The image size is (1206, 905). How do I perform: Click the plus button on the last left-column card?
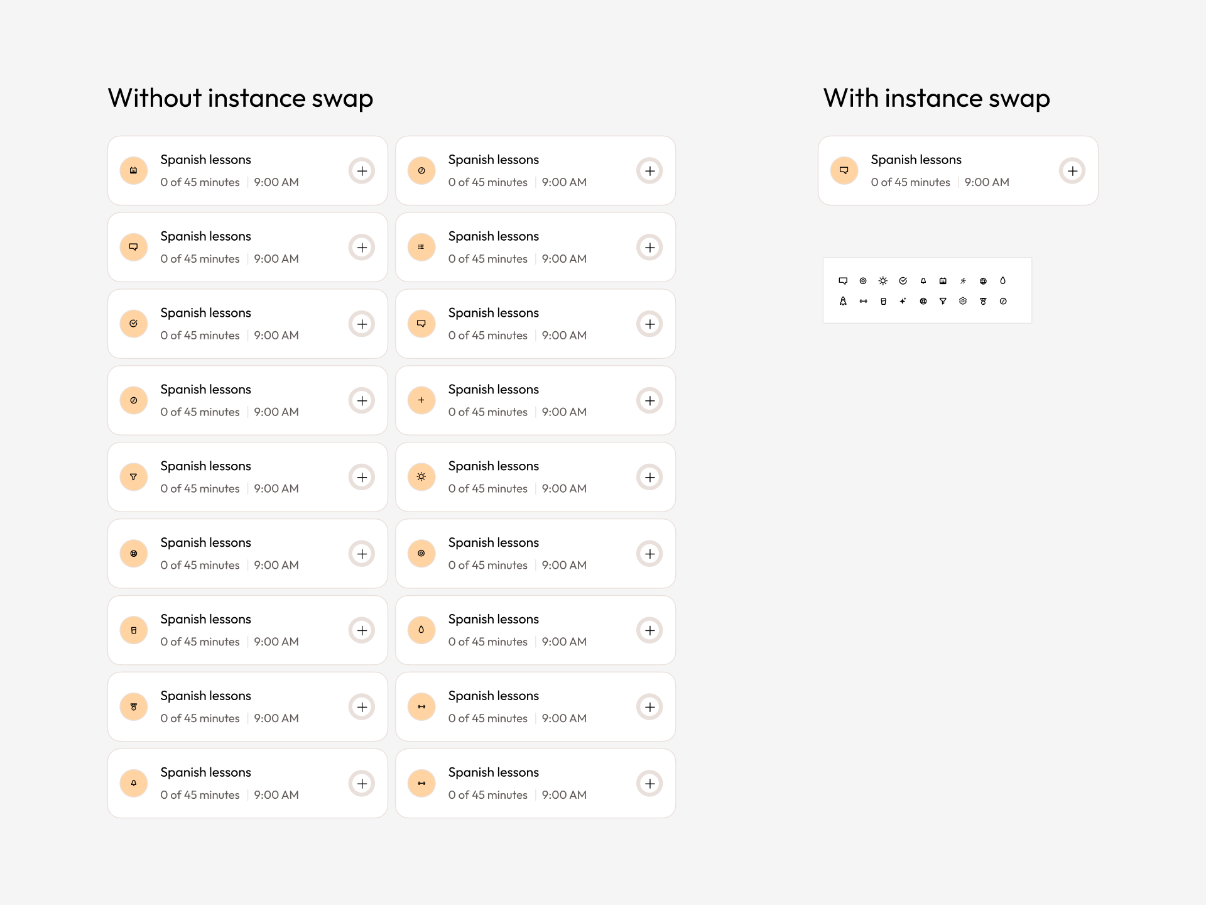(362, 783)
